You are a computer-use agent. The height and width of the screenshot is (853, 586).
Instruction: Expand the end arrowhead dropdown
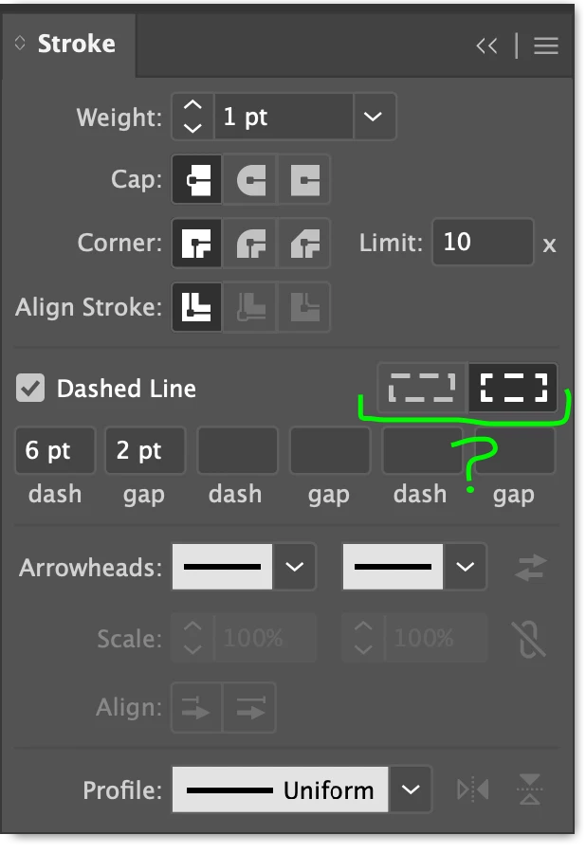click(466, 567)
